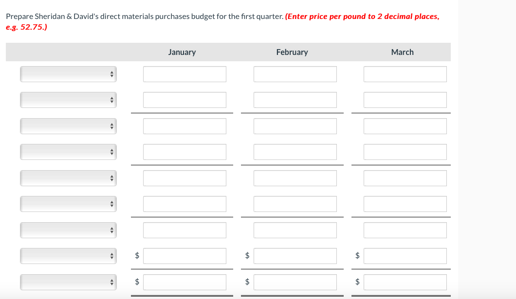Click inside the first January input field

coord(184,74)
